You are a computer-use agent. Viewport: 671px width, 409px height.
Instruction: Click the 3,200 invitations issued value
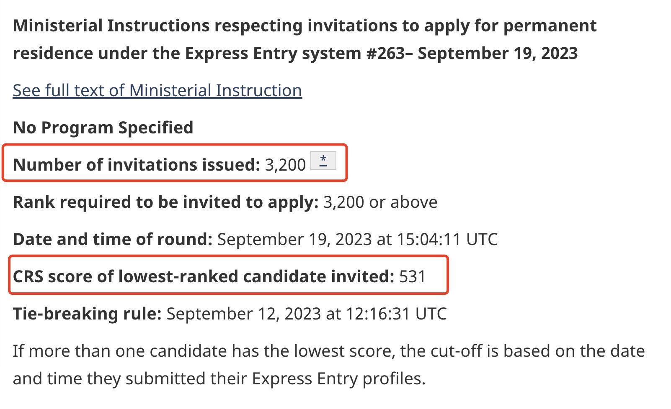point(285,165)
